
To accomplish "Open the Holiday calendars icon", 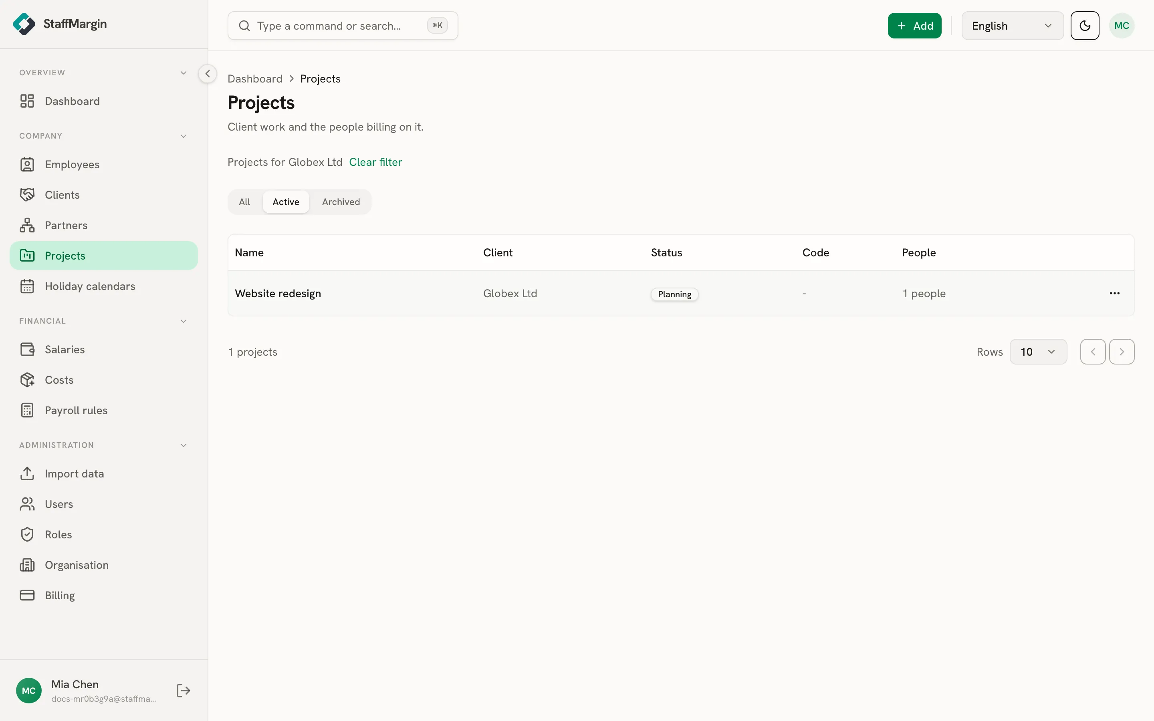I will pos(27,286).
